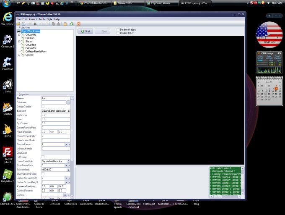Click the Start preview button
The height and width of the screenshot is (215, 285).
coord(85,31)
